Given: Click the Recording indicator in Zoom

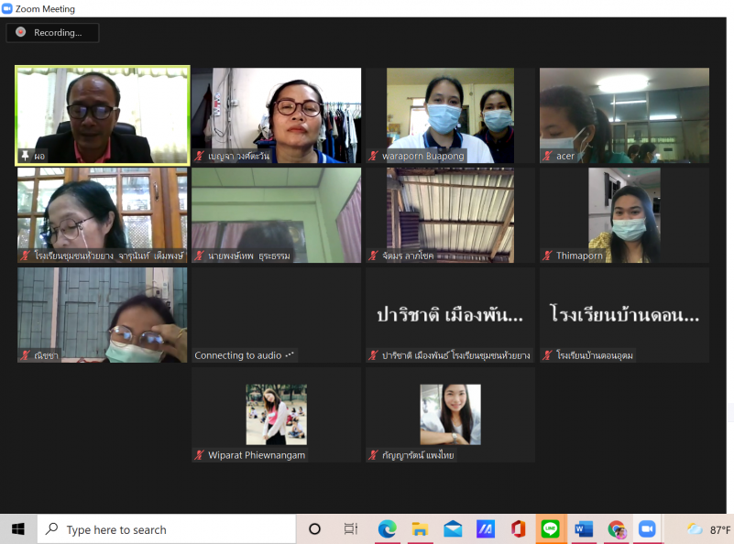Looking at the screenshot, I should pos(51,33).
